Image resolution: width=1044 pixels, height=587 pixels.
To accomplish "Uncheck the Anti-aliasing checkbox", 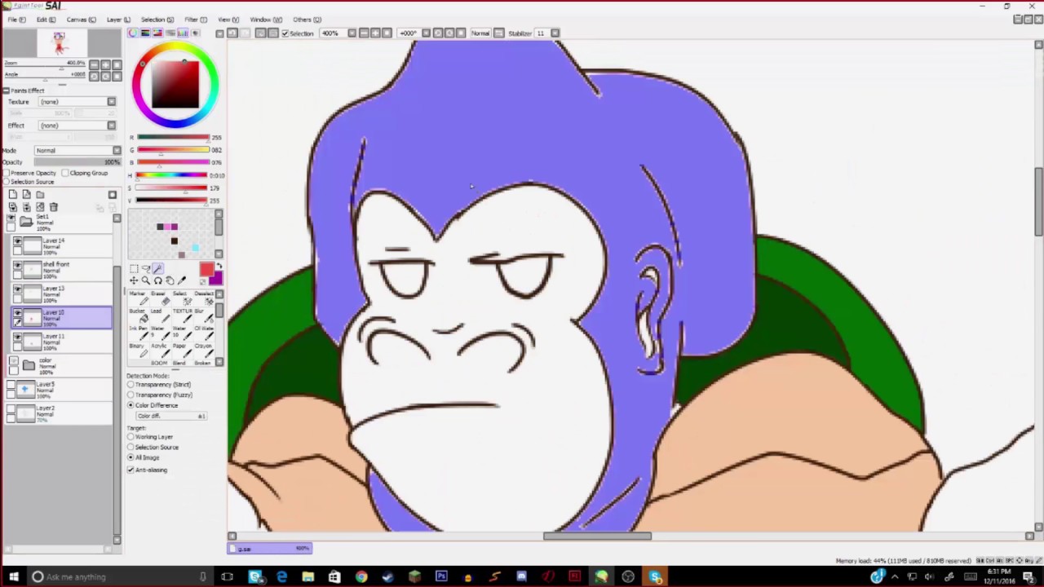I will tap(130, 470).
